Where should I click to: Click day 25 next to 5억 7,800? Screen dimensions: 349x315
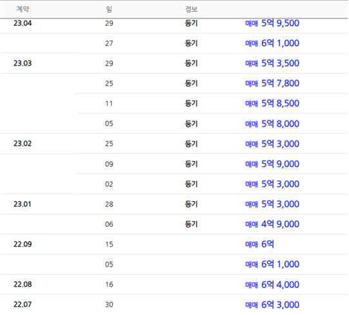click(x=109, y=83)
